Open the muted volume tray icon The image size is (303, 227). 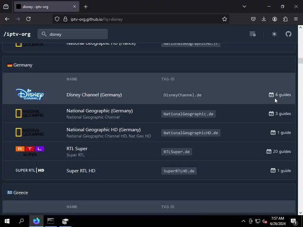click(x=265, y=221)
